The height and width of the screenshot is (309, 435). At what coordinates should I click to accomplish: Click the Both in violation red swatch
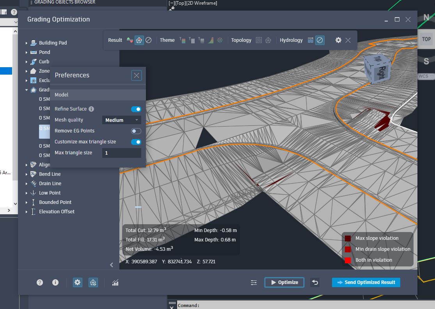pos(348,261)
